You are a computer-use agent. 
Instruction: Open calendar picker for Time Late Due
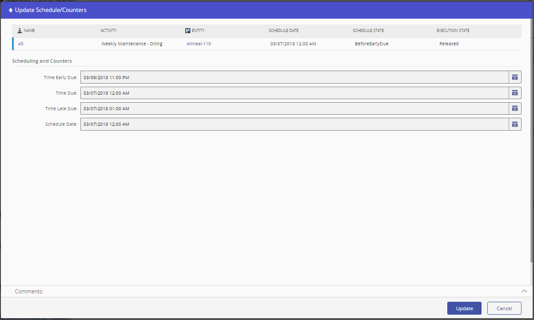[515, 108]
